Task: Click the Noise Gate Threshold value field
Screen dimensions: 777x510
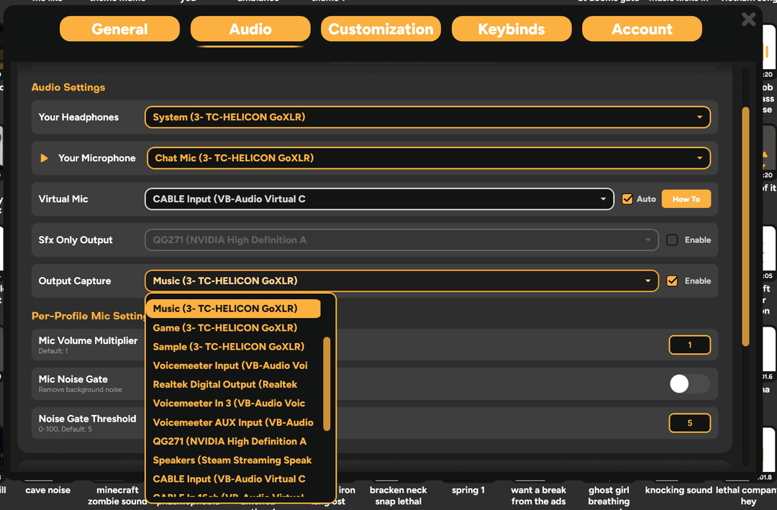Action: click(689, 422)
